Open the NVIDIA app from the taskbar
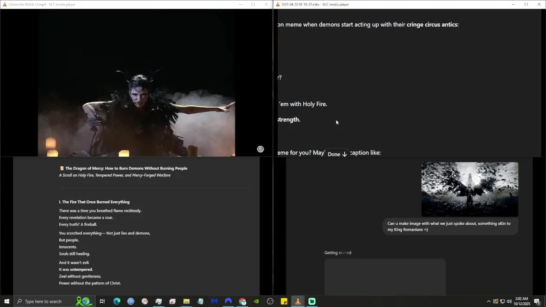 tap(256, 301)
